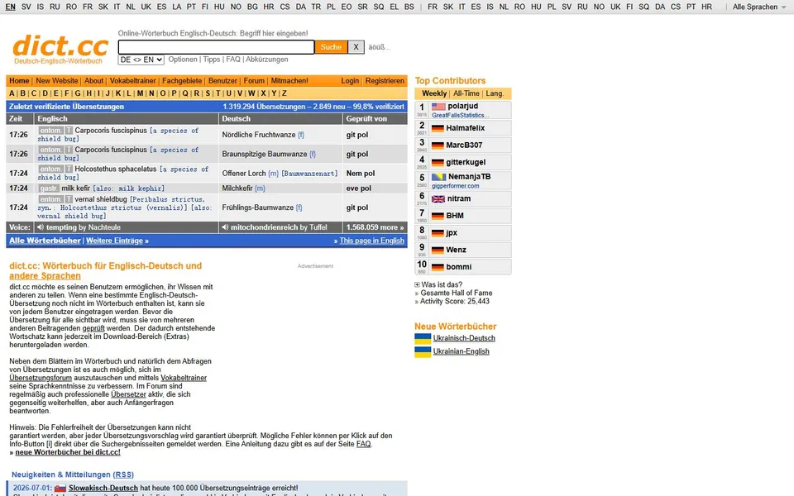This screenshot has width=794, height=496.
Task: Click the Optionen link under search
Action: [183, 60]
